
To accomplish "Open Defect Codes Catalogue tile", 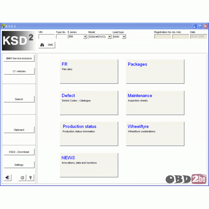I will (x=89, y=103).
